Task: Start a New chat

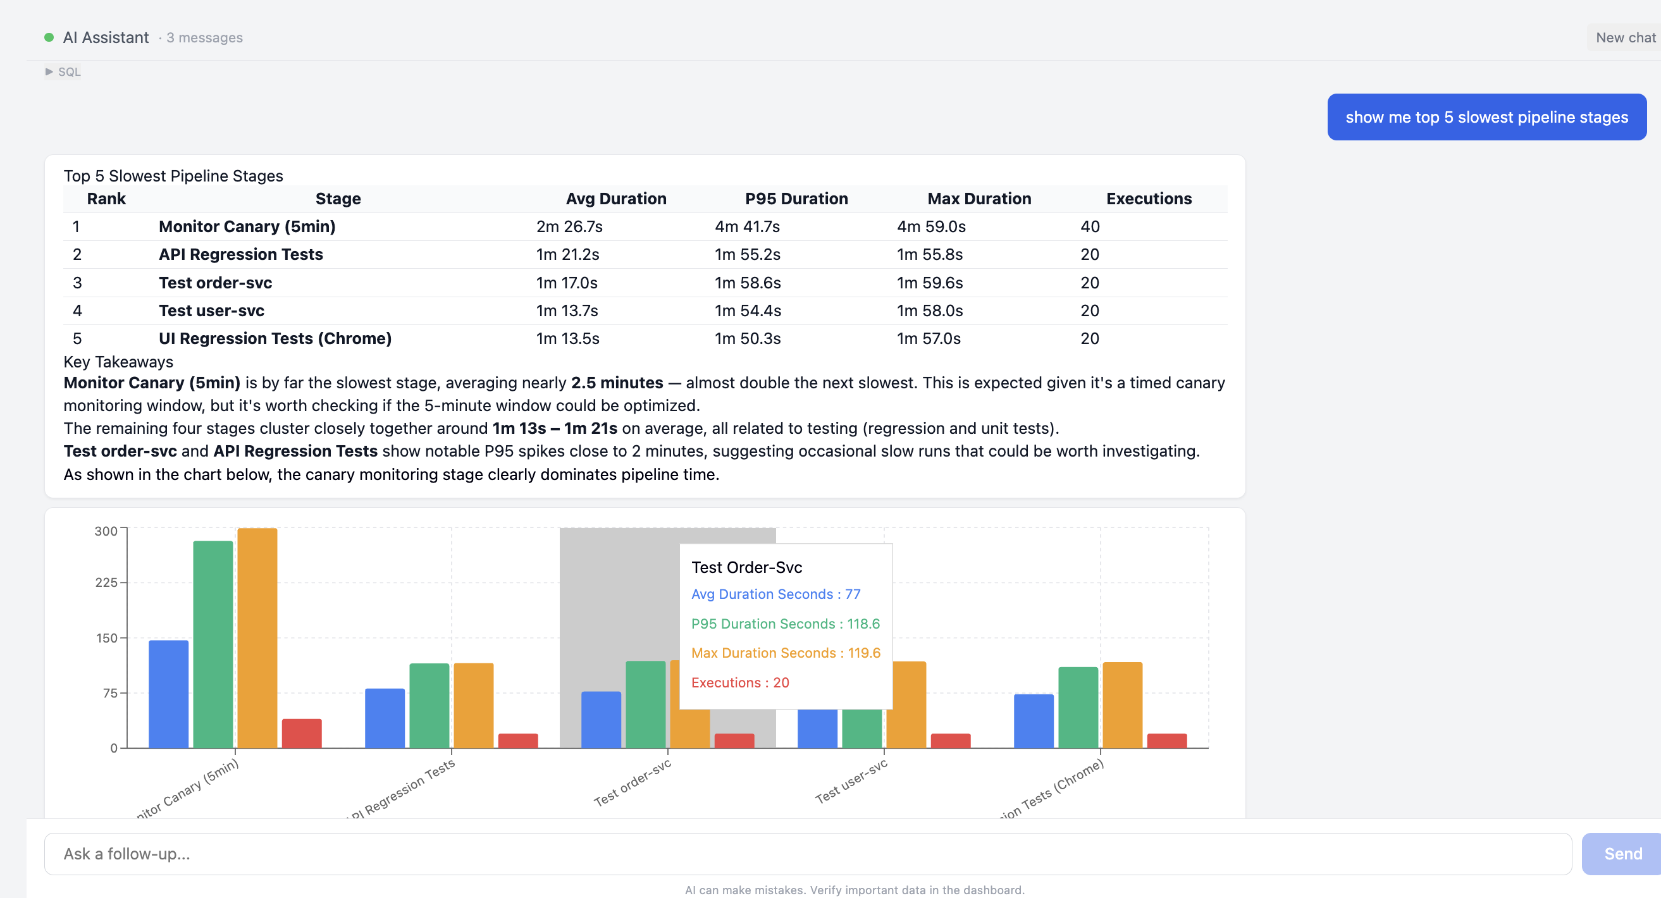Action: 1624,37
